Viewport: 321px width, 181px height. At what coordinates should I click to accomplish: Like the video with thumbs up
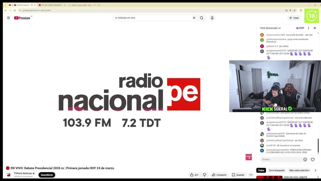[x=194, y=175]
